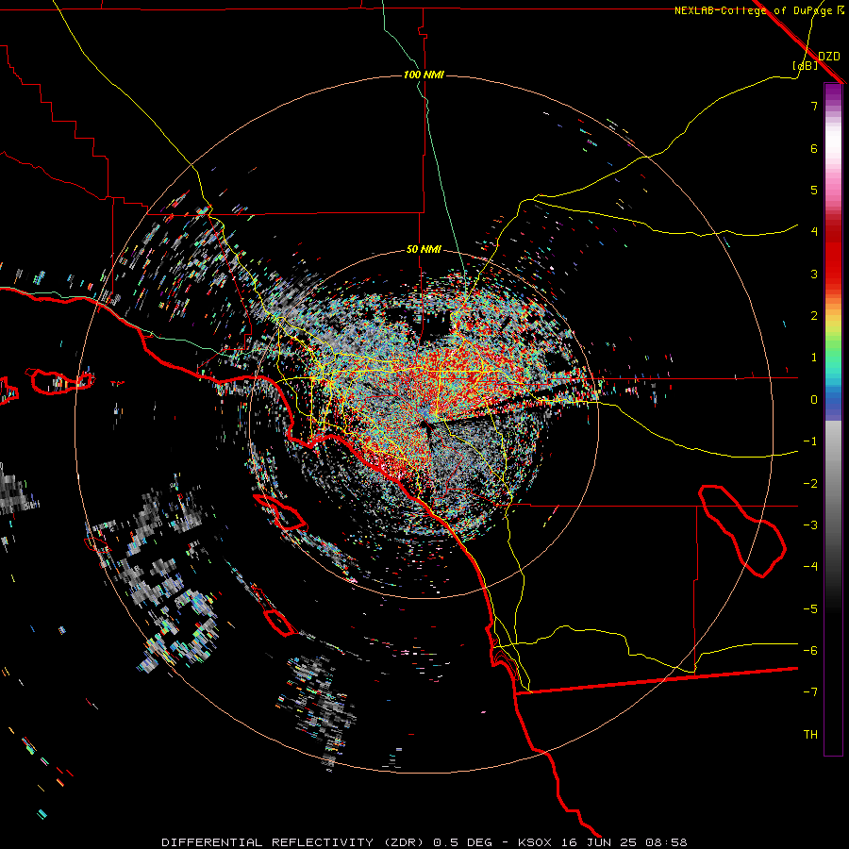Click the "-7" value on the color scale

click(810, 692)
